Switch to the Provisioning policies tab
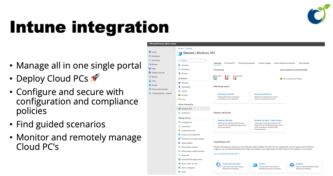 click(246, 63)
